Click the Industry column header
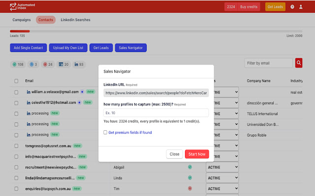Viewport: 315px width, 196px height. (x=296, y=81)
